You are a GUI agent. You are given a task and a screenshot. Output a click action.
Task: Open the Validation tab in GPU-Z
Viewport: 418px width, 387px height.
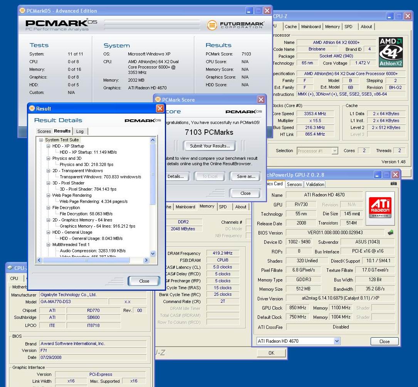coord(315,184)
